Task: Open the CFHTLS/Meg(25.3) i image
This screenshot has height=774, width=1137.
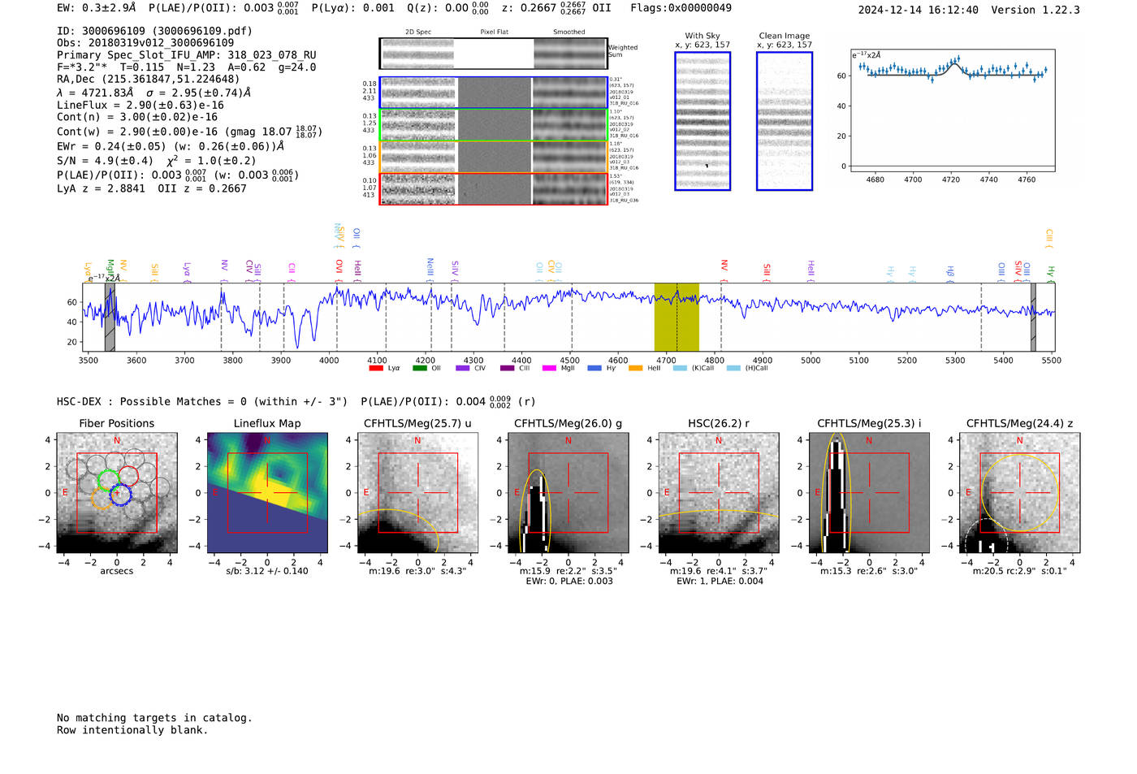Action: coord(869,493)
